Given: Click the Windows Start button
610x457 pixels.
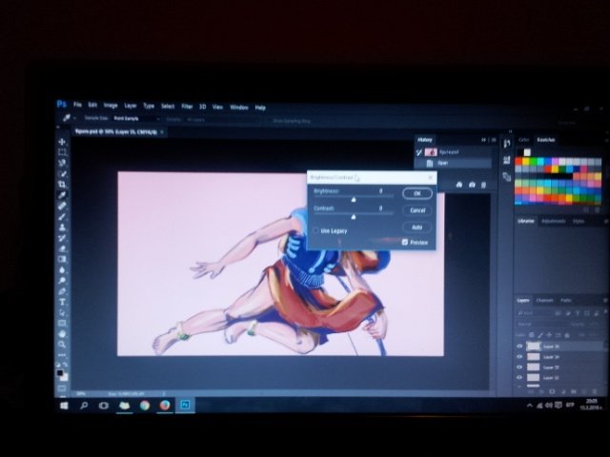Looking at the screenshot, I should coord(64,406).
